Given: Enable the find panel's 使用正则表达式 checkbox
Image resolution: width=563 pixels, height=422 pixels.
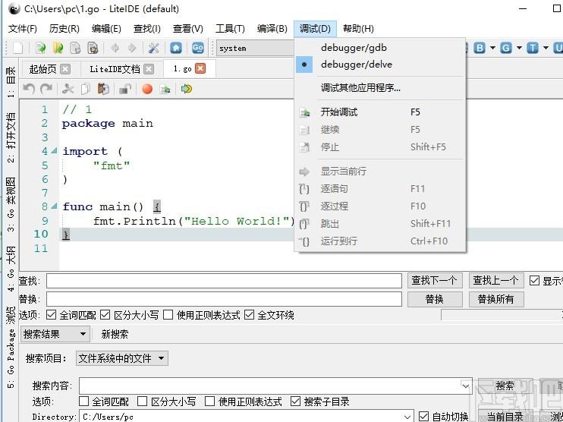Looking at the screenshot, I should click(168, 315).
